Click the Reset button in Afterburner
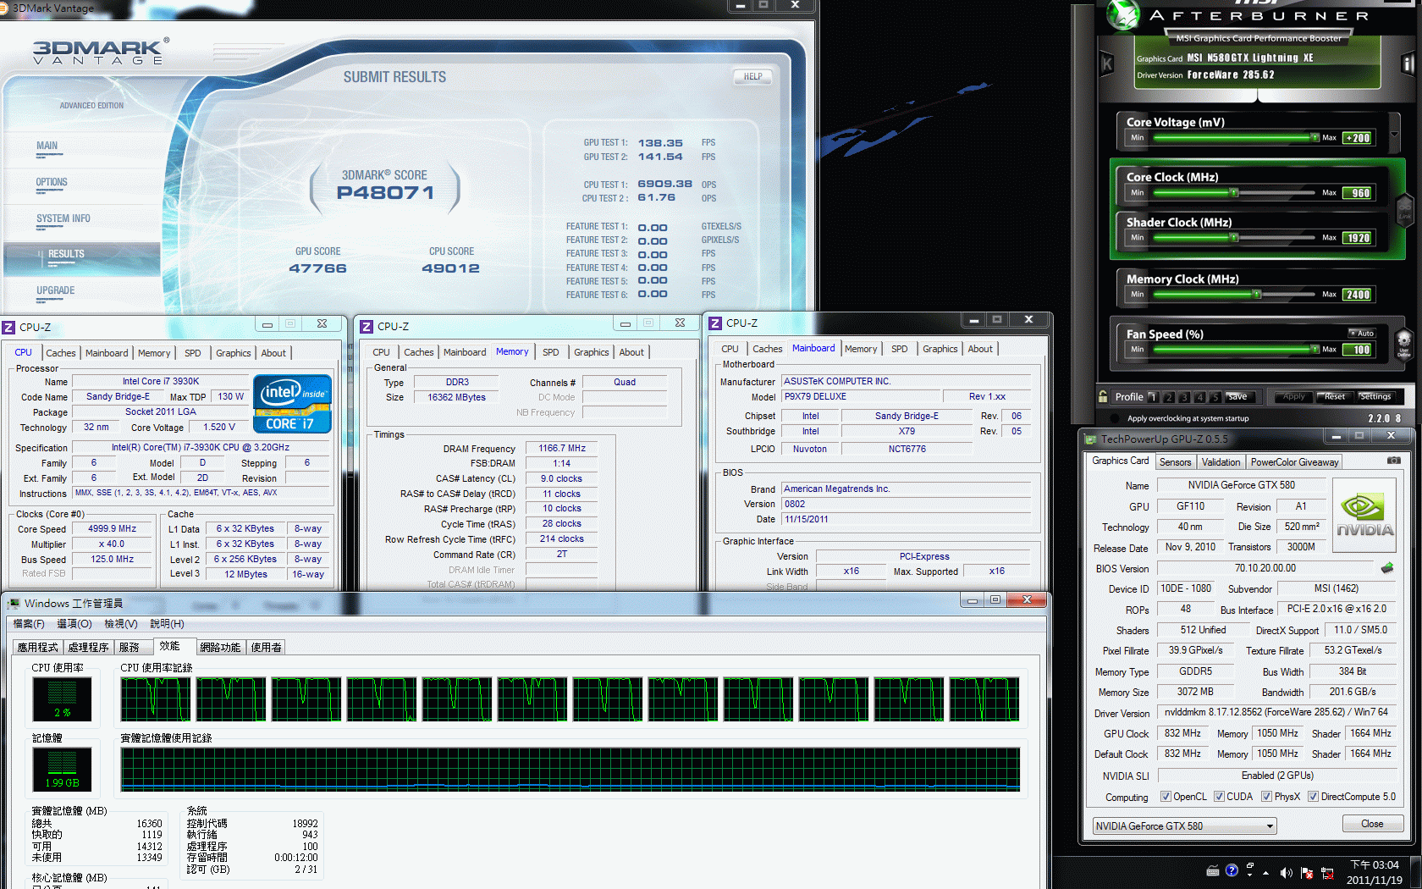The width and height of the screenshot is (1422, 889). (x=1335, y=396)
